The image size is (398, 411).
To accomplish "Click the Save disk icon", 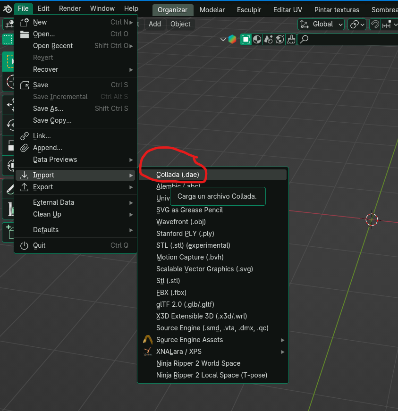I will coord(25,85).
